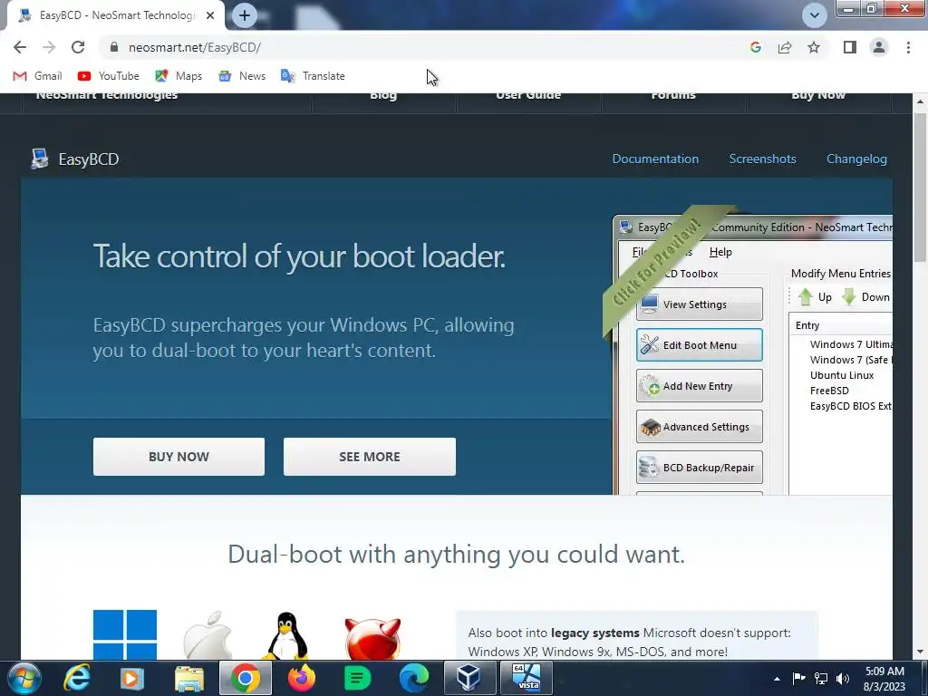Open the Documentation link
The height and width of the screenshot is (696, 928).
click(655, 159)
